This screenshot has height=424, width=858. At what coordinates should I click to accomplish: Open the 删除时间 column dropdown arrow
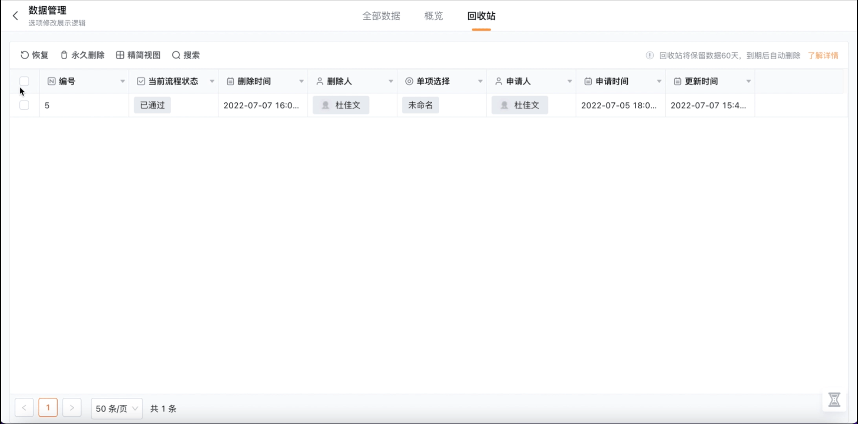[302, 81]
